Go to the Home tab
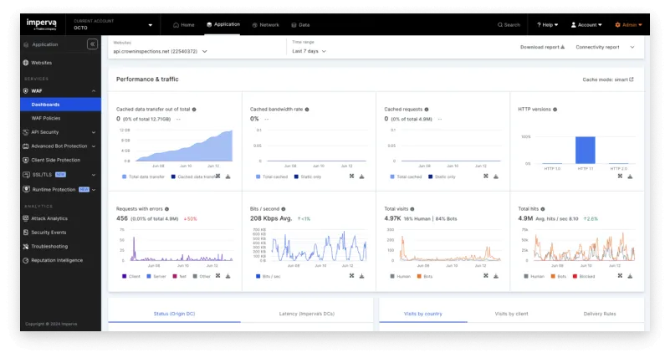 [x=184, y=25]
